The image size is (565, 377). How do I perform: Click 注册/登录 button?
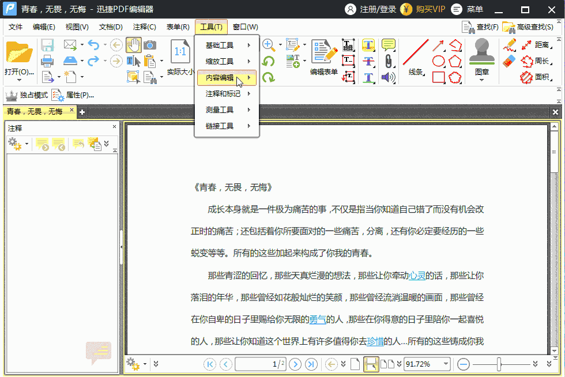(370, 9)
